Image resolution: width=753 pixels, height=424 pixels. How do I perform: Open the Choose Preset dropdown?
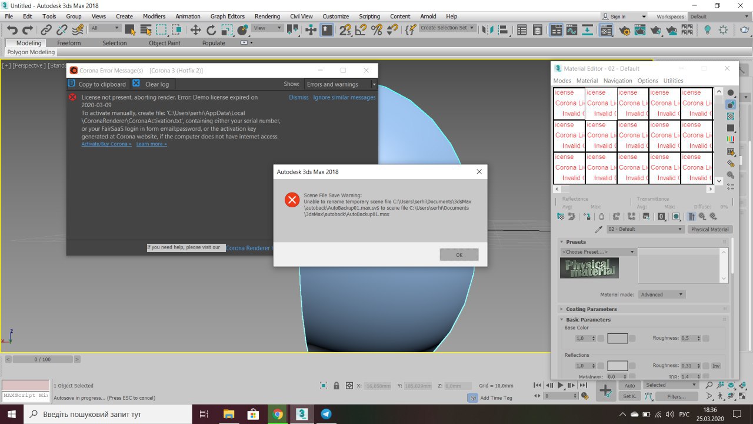pos(598,252)
